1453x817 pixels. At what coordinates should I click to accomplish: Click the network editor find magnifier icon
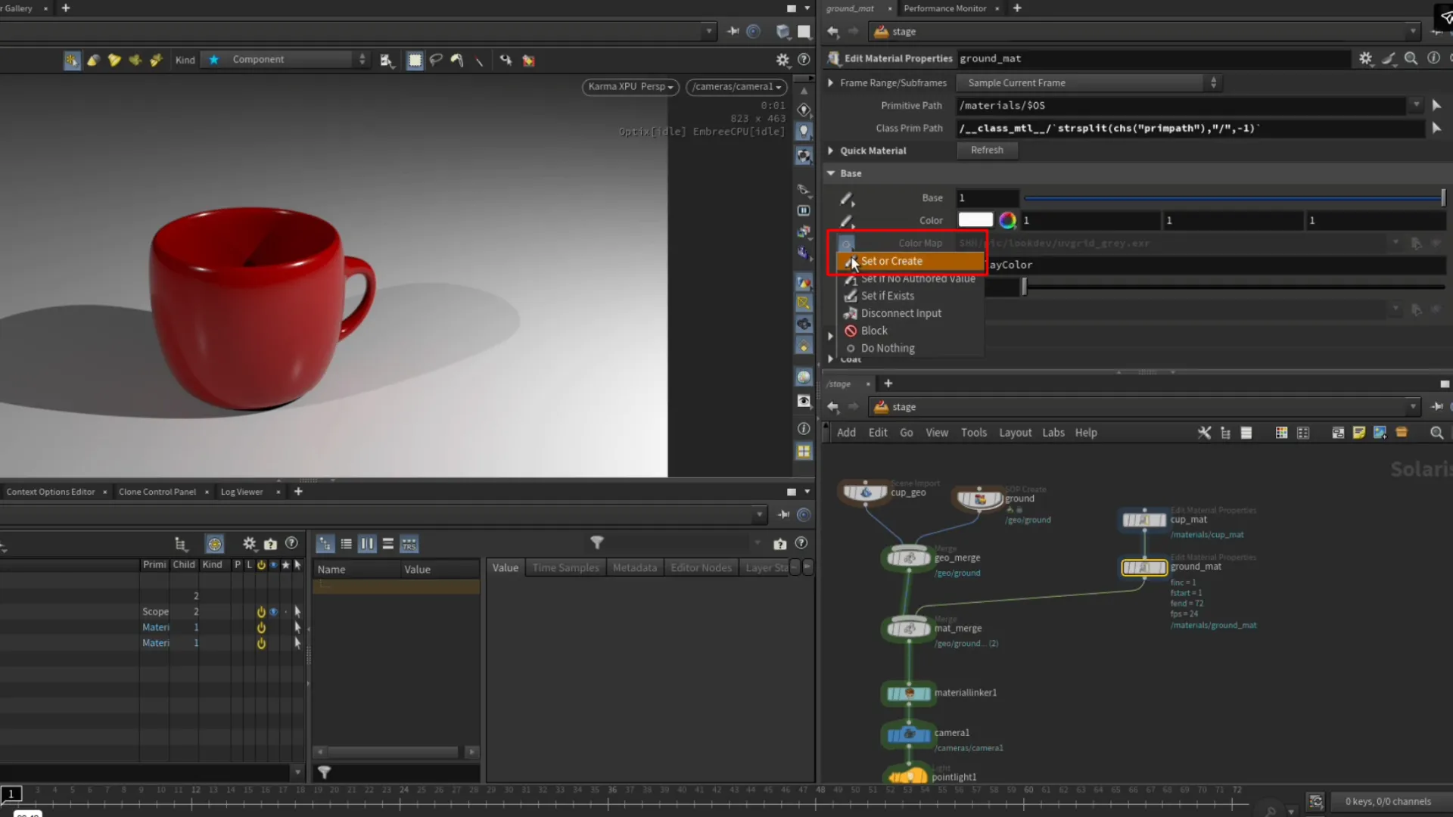(1436, 433)
